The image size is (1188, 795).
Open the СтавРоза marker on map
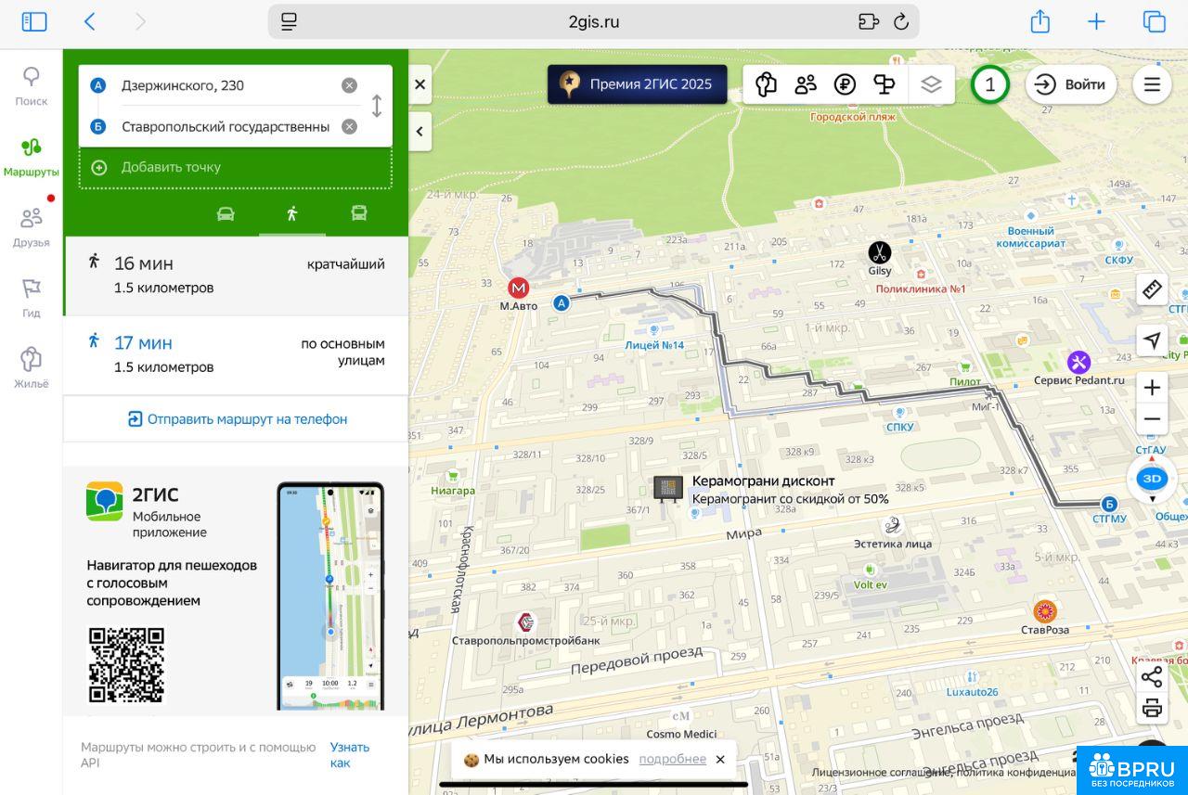click(x=1045, y=611)
